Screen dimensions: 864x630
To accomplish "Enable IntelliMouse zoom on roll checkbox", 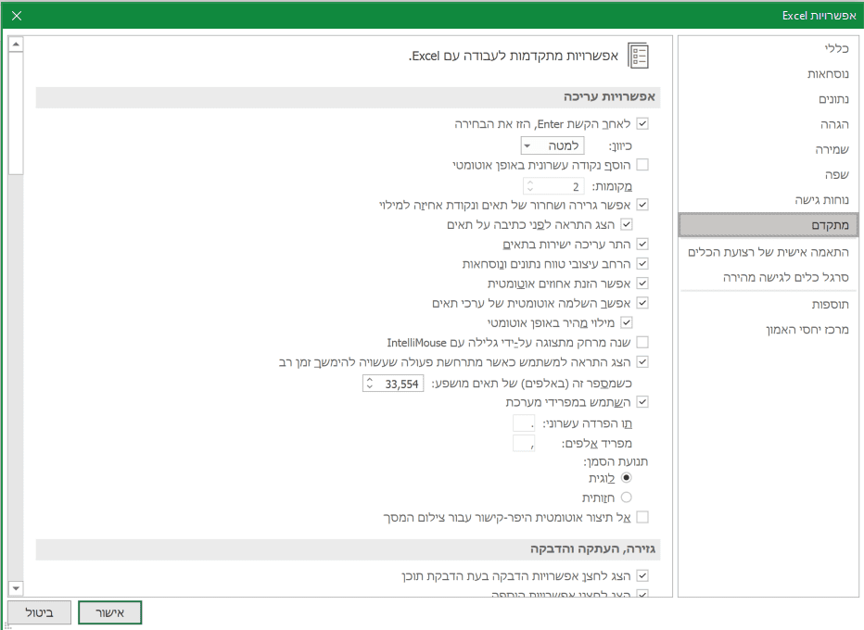I will coord(642,343).
